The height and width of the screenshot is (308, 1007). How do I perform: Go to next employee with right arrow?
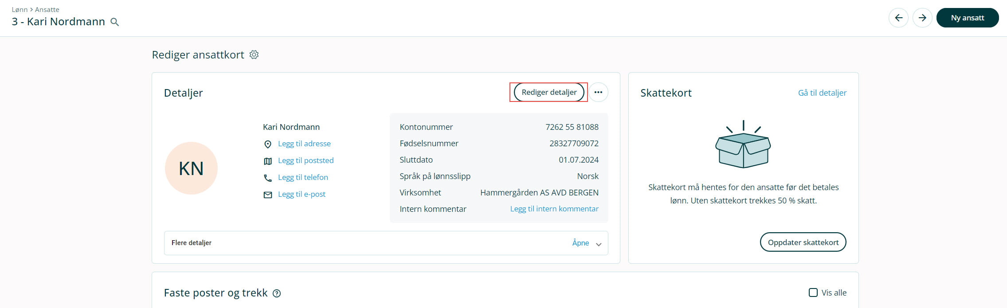click(x=922, y=18)
